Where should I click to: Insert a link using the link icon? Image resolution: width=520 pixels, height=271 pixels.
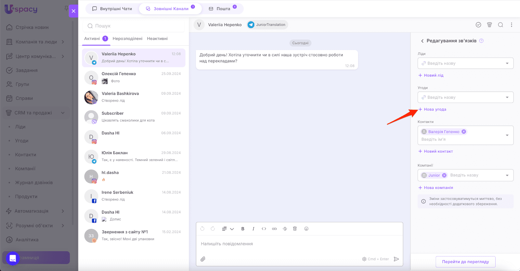[x=274, y=229]
